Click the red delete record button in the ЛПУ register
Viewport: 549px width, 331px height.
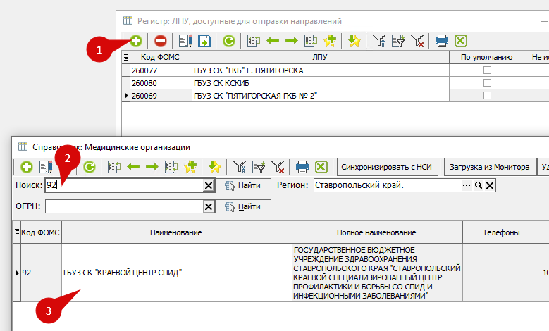[161, 41]
